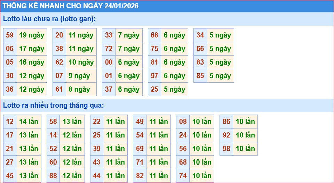Select lotto number 83 in gan table
The image size is (334, 183).
200,62
